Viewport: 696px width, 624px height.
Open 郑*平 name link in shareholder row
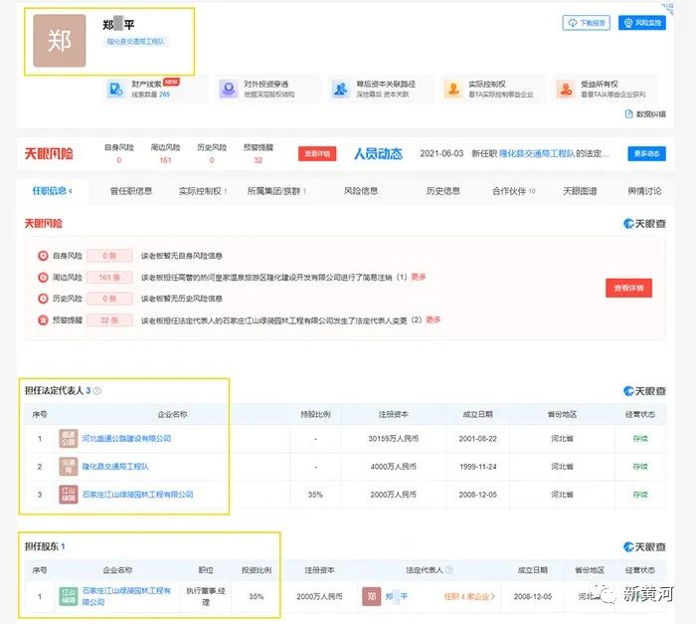[x=397, y=596]
